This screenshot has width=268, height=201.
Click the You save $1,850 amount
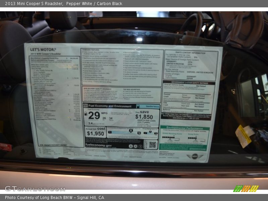[x=144, y=116]
